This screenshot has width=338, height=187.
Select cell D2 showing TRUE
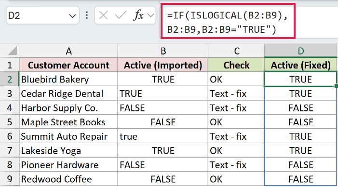click(300, 79)
